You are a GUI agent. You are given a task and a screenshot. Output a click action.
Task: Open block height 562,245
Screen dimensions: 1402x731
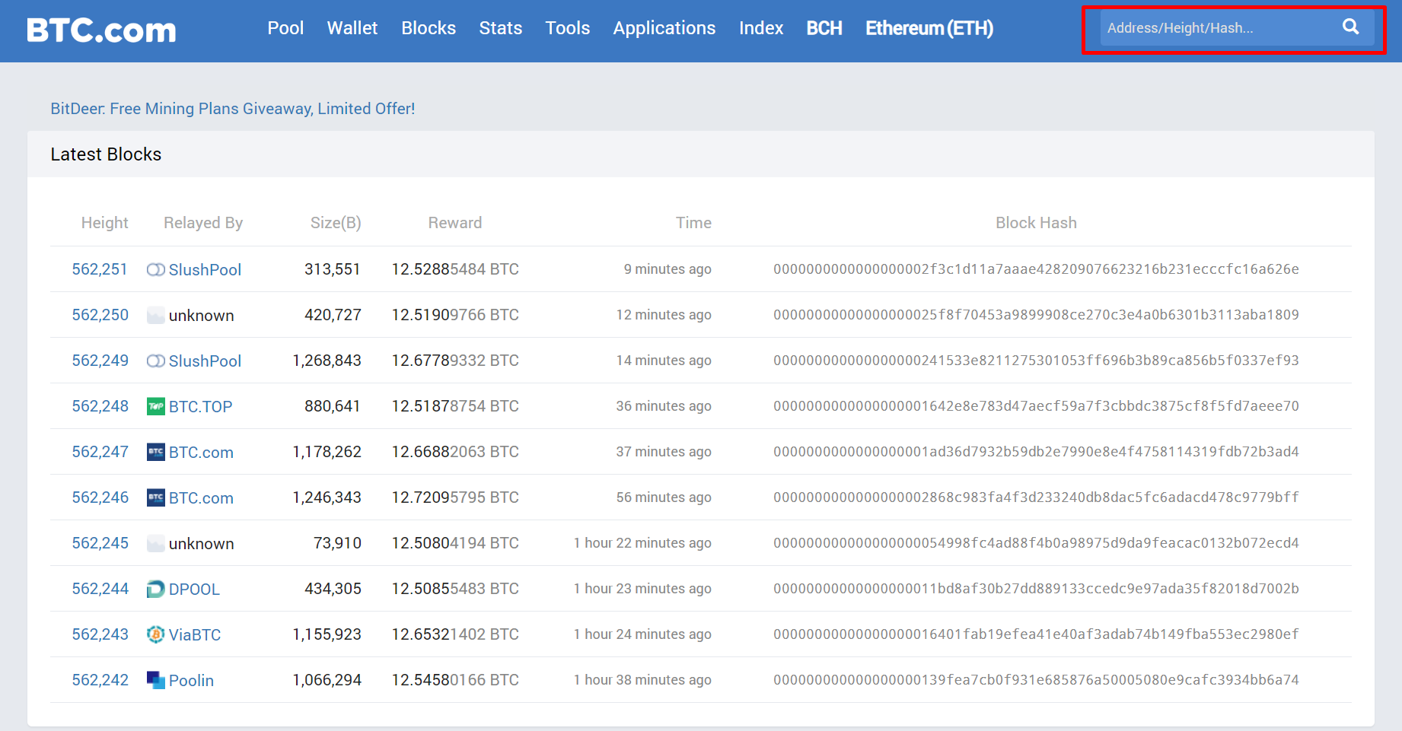click(x=100, y=543)
